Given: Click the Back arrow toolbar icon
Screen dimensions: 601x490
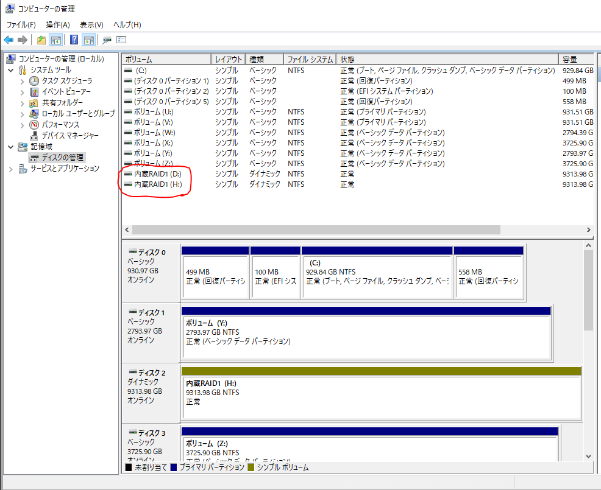Looking at the screenshot, I should coord(9,40).
